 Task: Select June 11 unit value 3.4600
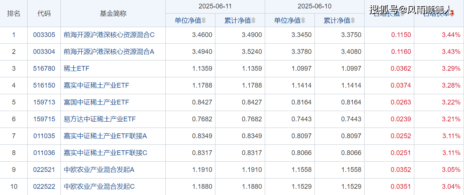[202, 35]
